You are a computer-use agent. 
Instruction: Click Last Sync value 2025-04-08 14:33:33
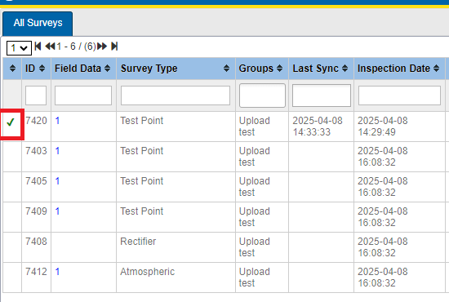coord(318,127)
